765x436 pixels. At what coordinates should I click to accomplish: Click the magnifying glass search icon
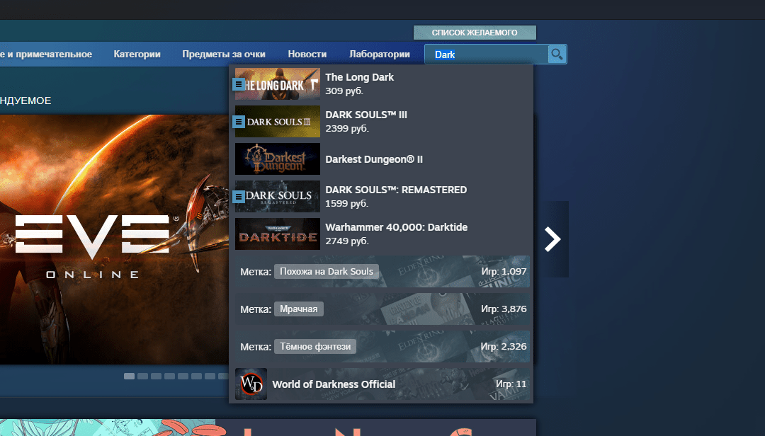coord(557,54)
